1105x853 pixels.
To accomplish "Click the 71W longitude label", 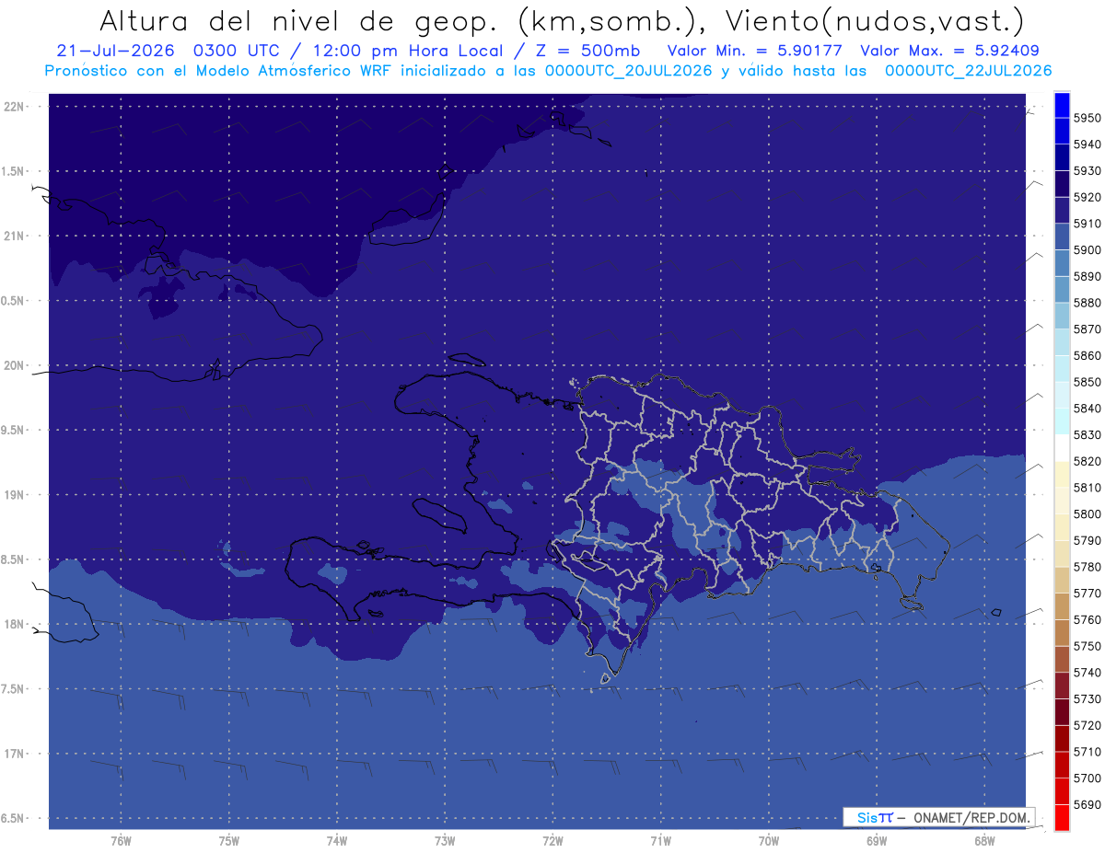I will click(x=661, y=840).
